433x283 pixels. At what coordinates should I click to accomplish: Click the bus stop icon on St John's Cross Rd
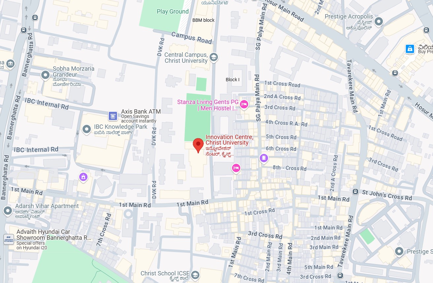(355, 192)
